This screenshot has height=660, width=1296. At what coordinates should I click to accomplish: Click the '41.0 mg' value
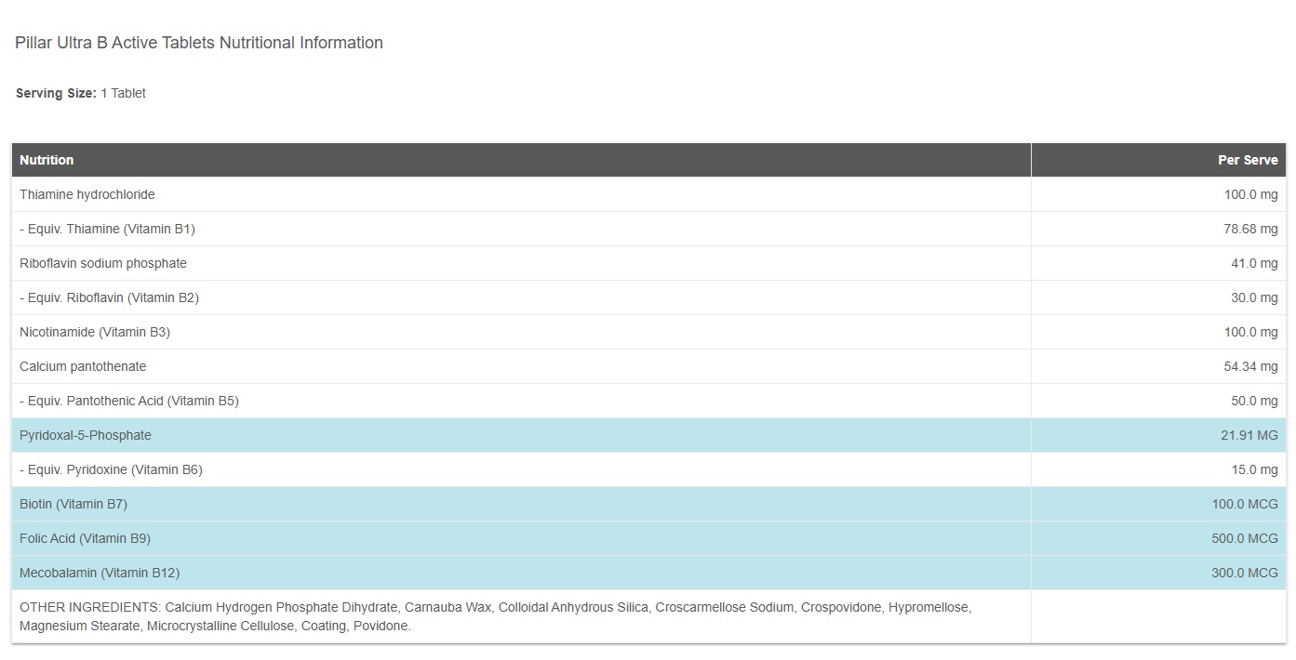[1254, 263]
